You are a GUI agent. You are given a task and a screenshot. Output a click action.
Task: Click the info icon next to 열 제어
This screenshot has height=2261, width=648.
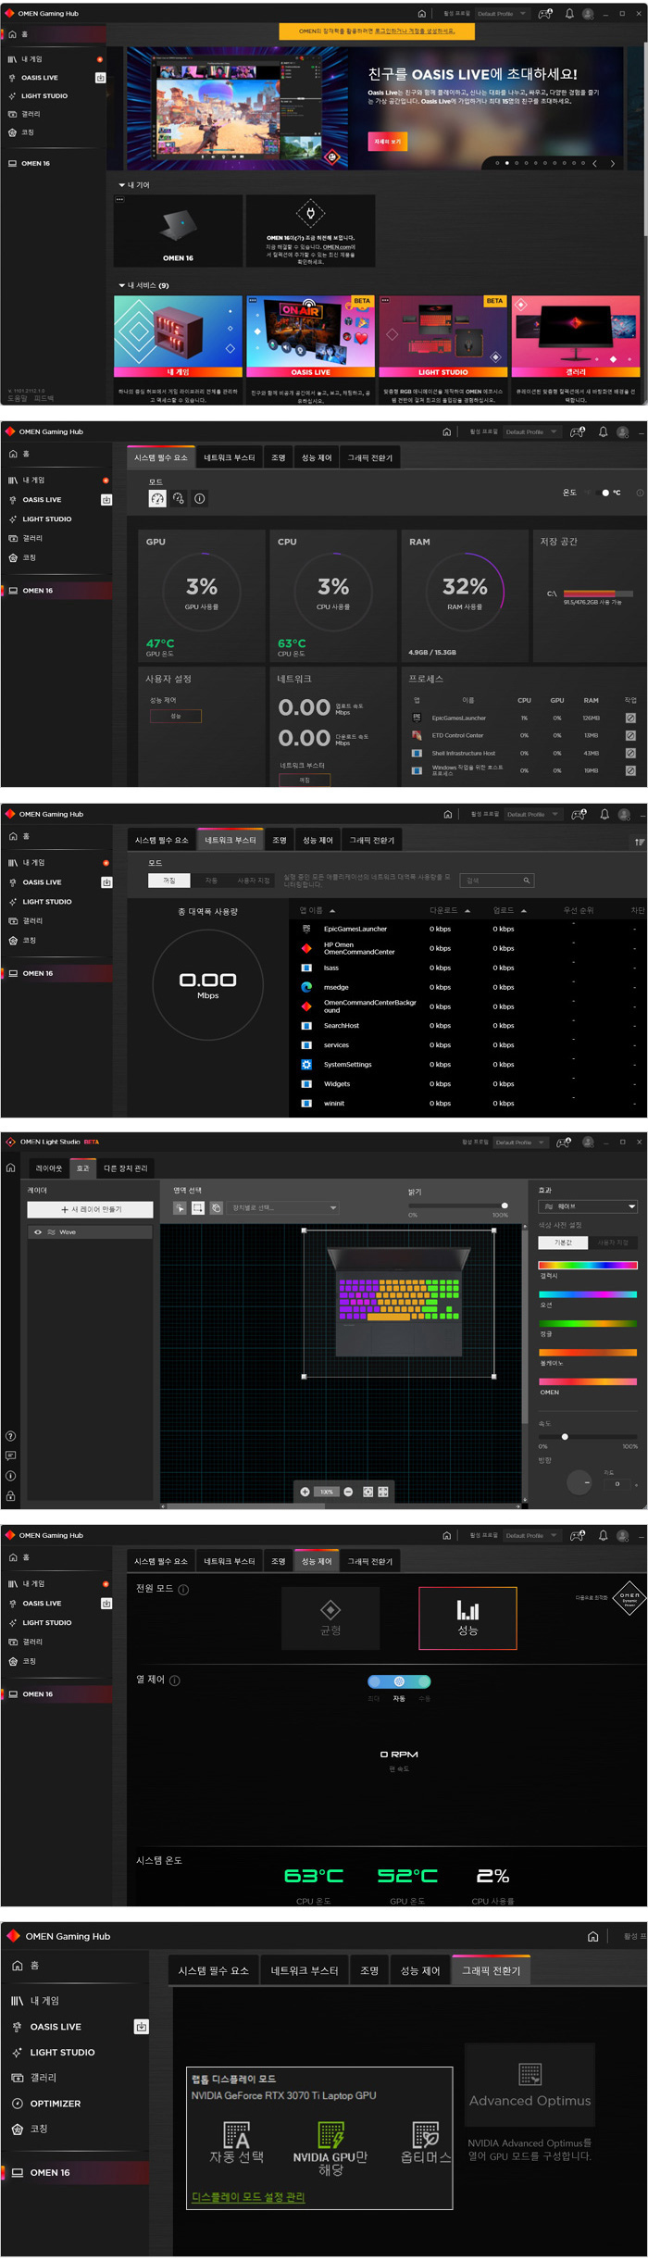pyautogui.click(x=175, y=1680)
